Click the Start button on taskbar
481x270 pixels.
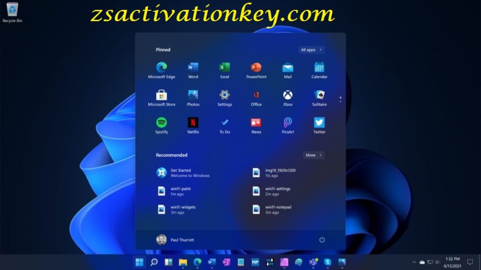pyautogui.click(x=139, y=262)
